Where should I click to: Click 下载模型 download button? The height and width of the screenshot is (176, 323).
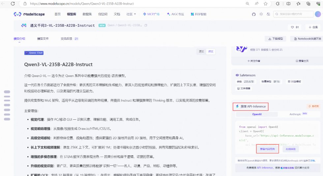click(x=276, y=39)
